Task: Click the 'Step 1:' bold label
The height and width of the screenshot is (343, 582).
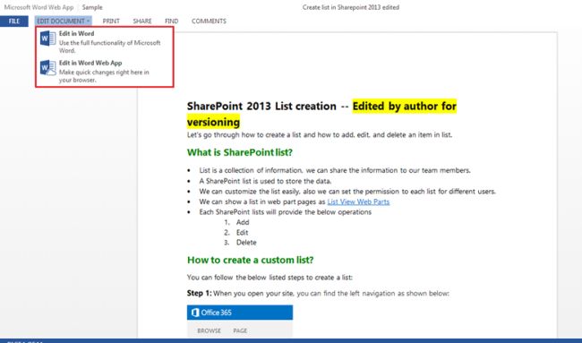Action: pyautogui.click(x=200, y=293)
